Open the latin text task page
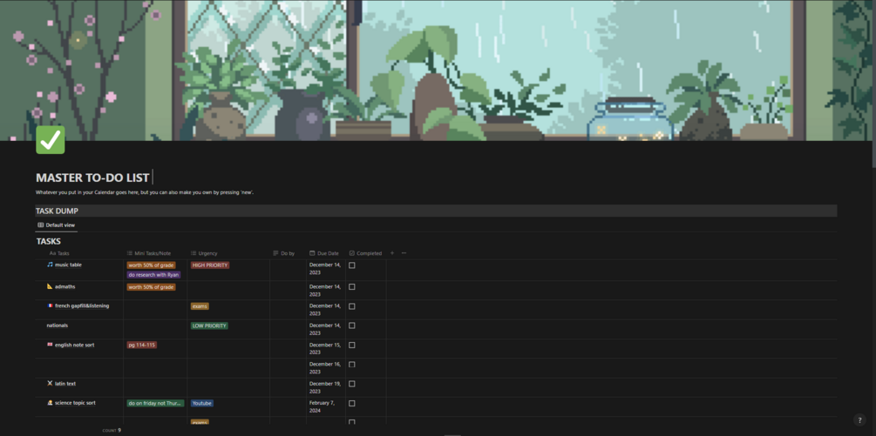876x436 pixels. [65, 384]
